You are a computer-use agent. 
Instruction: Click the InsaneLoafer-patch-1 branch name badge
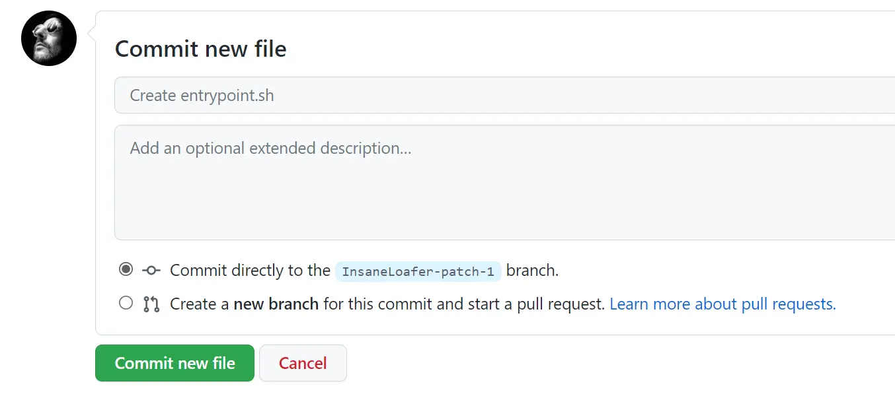click(x=418, y=271)
